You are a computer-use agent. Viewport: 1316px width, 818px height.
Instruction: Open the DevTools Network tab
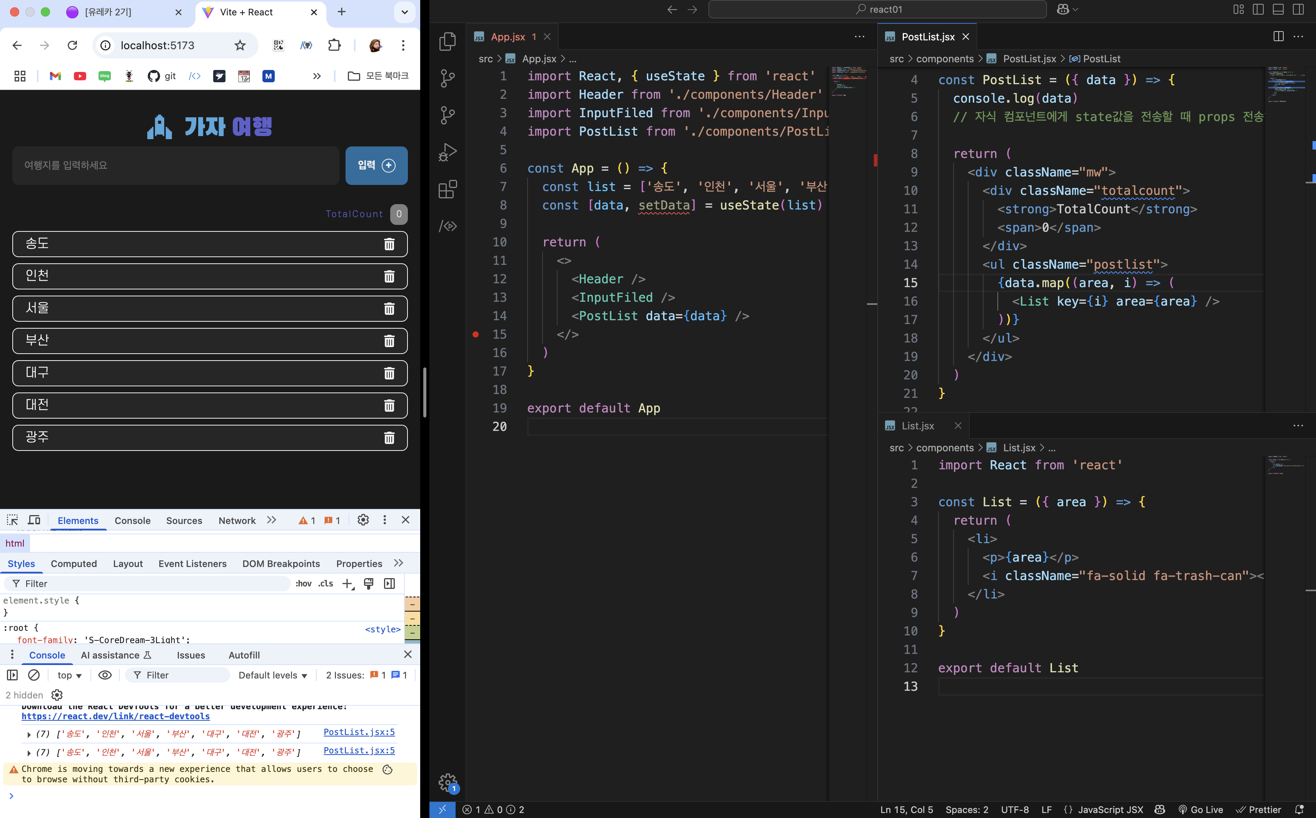coord(237,520)
